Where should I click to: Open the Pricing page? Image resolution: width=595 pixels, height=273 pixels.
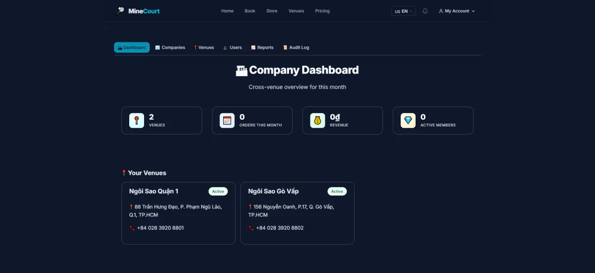point(322,11)
